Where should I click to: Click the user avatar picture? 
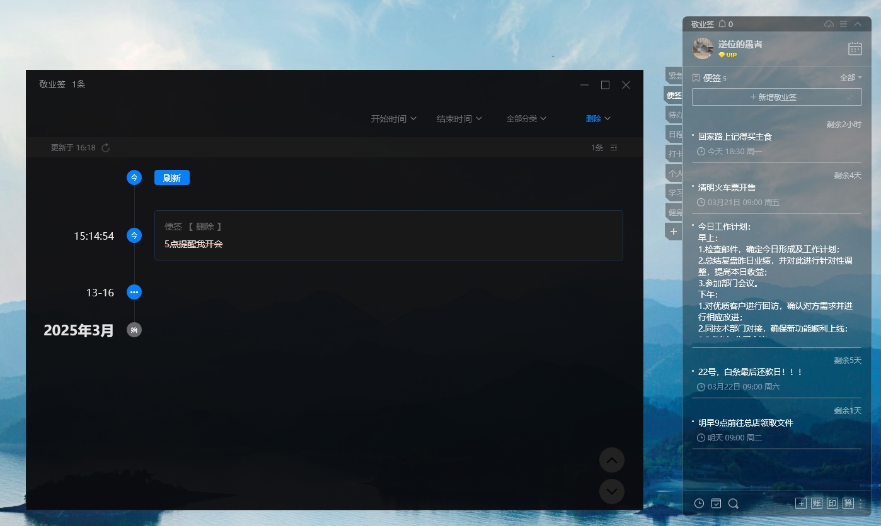point(703,48)
